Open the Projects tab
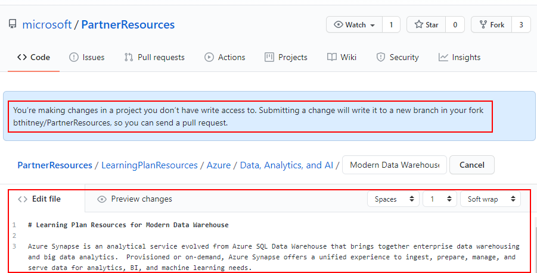Image resolution: width=537 pixels, height=273 pixels. coord(286,58)
